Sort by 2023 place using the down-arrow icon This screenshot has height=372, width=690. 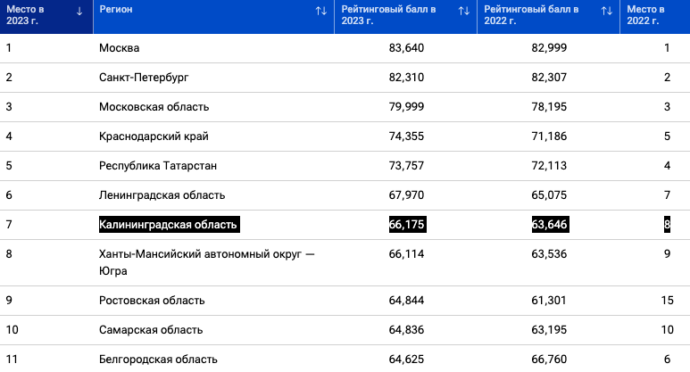79,12
